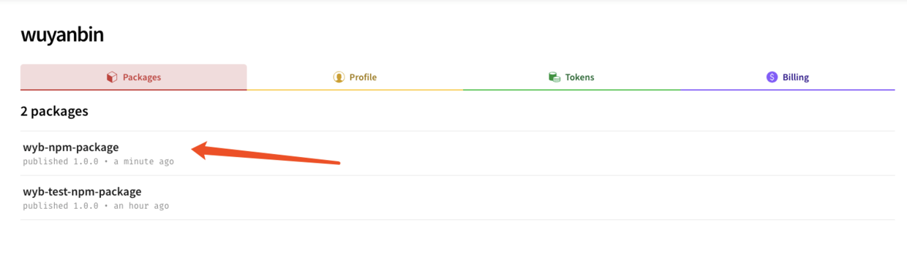Click the 'a minute ago' timestamp
907x268 pixels.
[144, 161]
